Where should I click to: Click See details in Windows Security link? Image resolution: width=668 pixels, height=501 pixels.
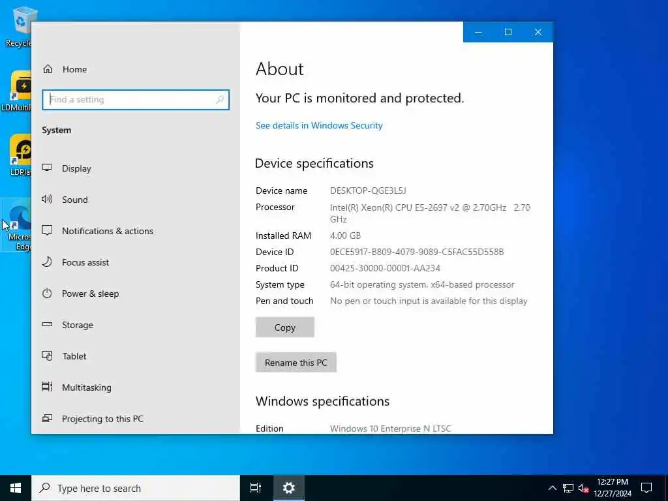click(319, 125)
